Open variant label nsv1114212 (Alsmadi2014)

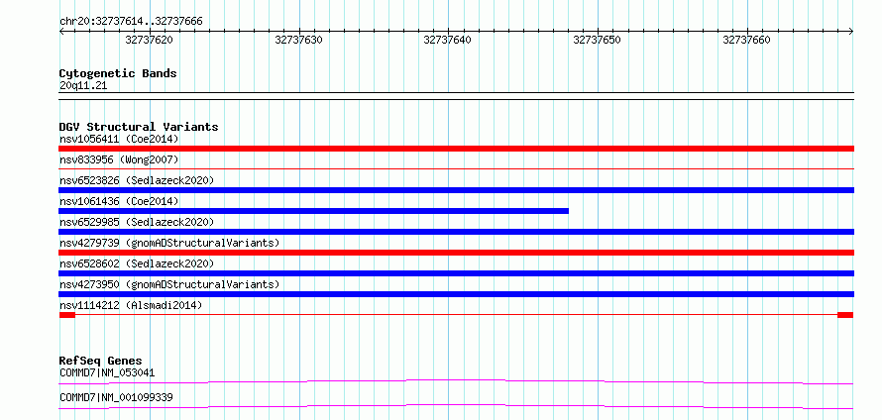[x=131, y=305]
